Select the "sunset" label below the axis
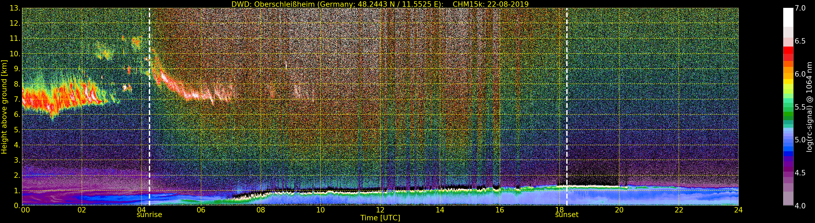Image resolution: width=815 pixels, height=223 pixels. [567, 215]
